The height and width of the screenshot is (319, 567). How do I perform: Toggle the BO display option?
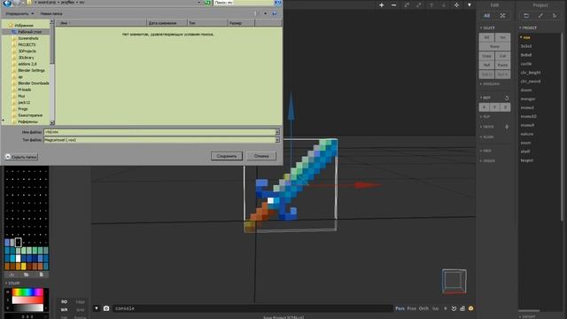(x=64, y=301)
